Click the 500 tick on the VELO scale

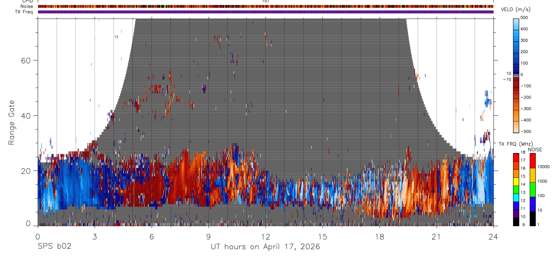(525, 18)
